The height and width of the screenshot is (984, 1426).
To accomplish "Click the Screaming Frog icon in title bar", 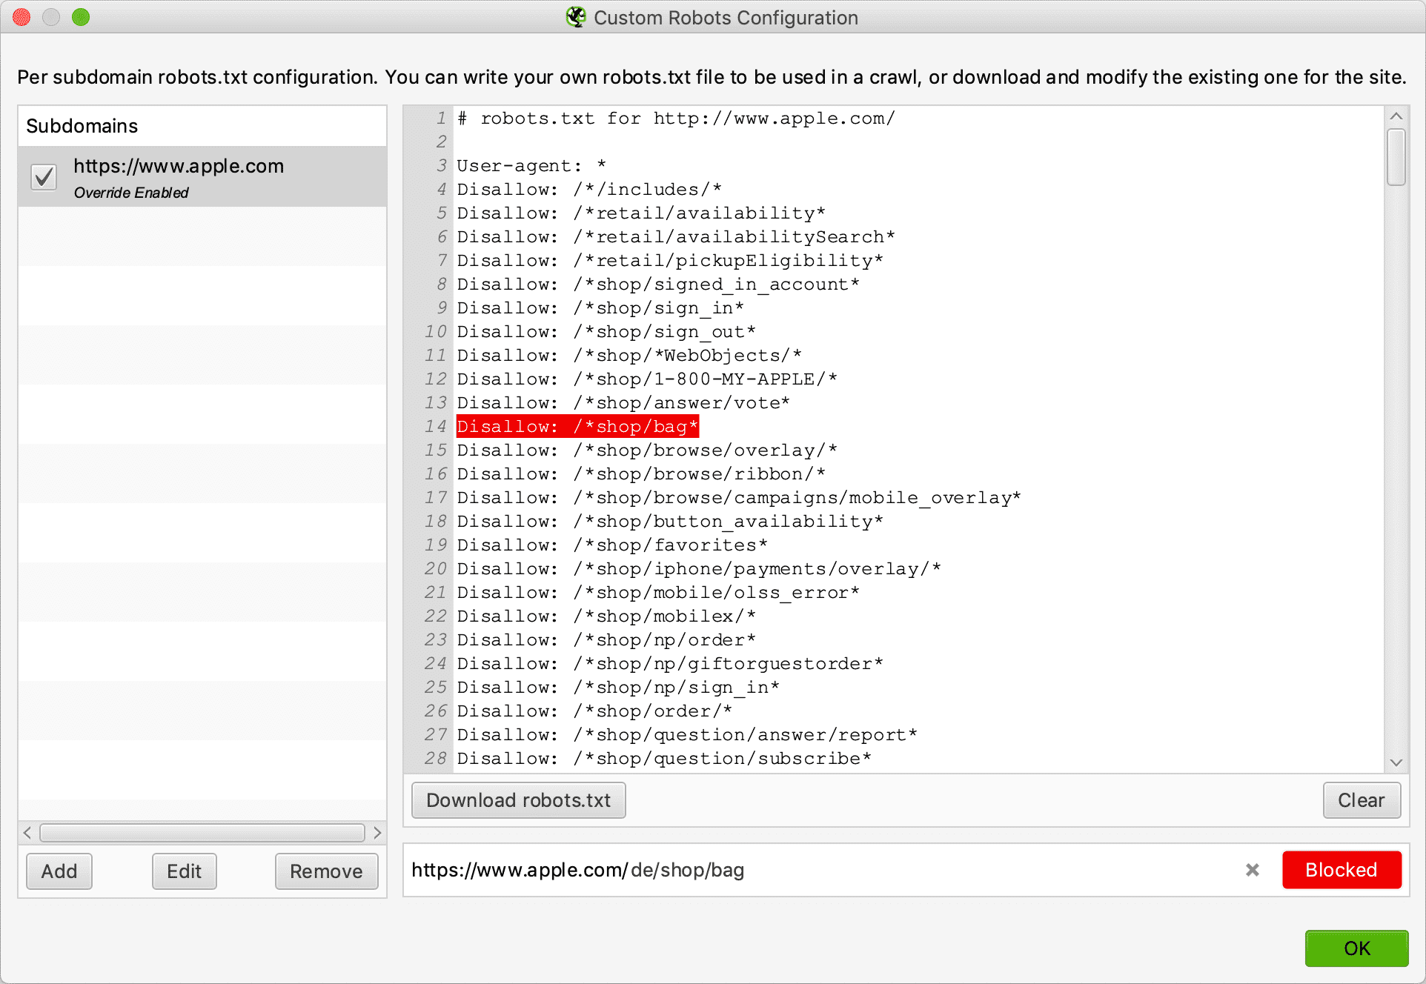I will coord(576,17).
